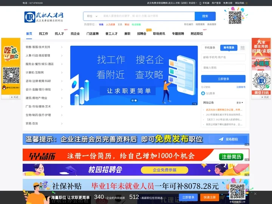Expand 咨询/法律/教育/科研 category arrow
The image size is (272, 204).
point(62,81)
